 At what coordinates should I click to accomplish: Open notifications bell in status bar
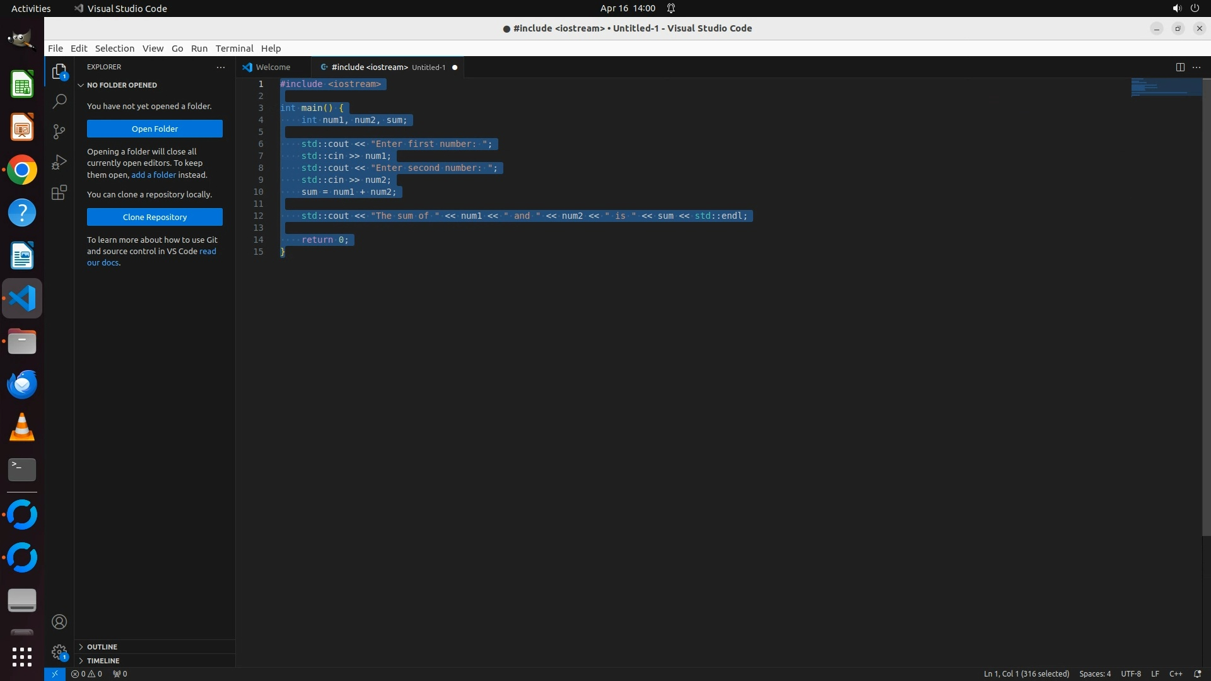[1197, 673]
